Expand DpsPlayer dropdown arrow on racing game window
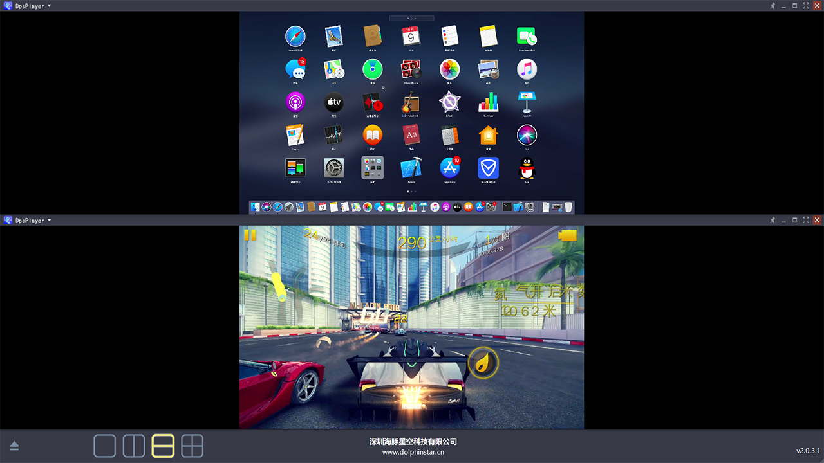 [50, 221]
